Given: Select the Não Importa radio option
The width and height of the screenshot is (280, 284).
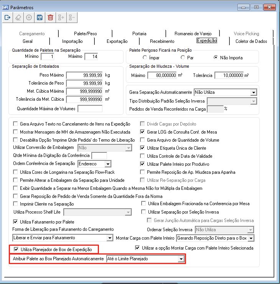Looking at the screenshot, I should click(x=216, y=57).
